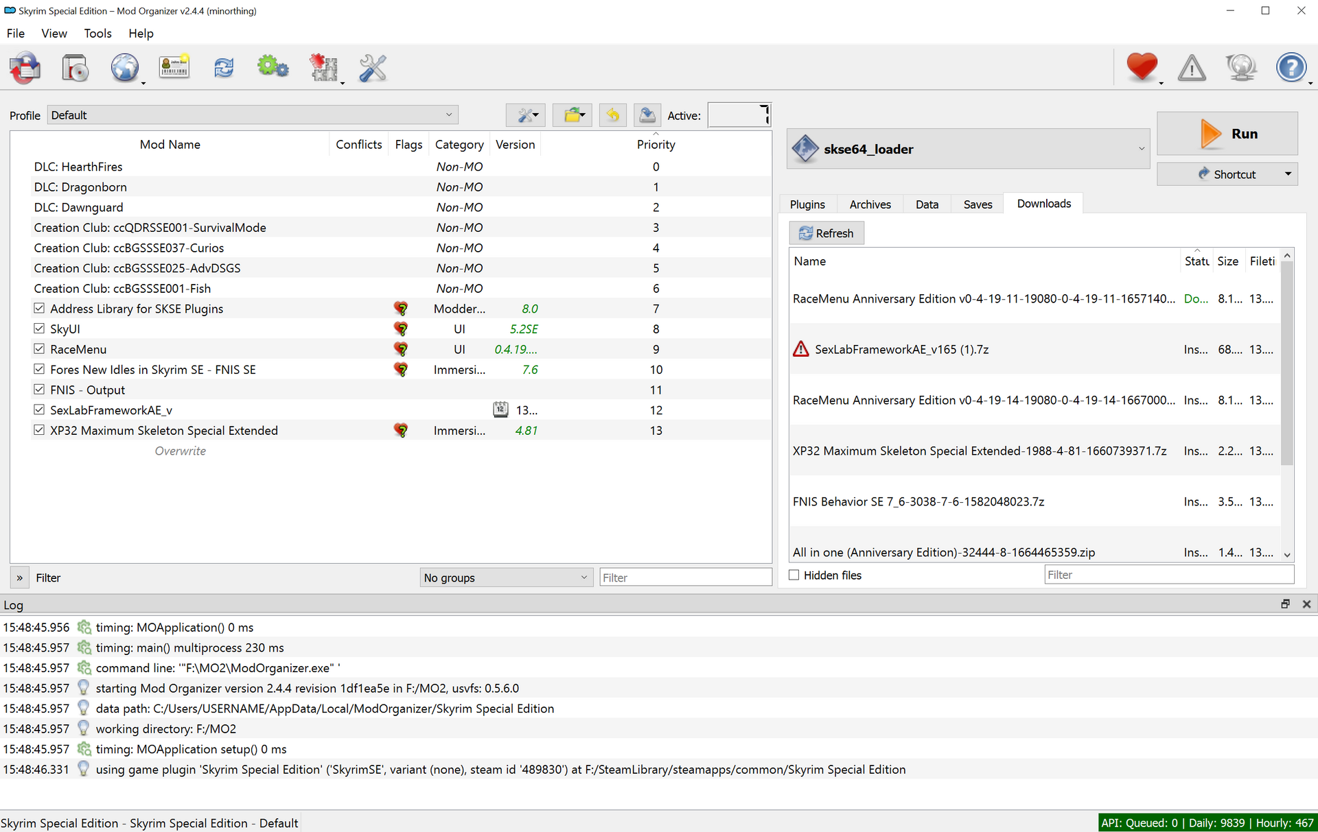
Task: Open the blue question mark help icon
Action: pyautogui.click(x=1291, y=68)
